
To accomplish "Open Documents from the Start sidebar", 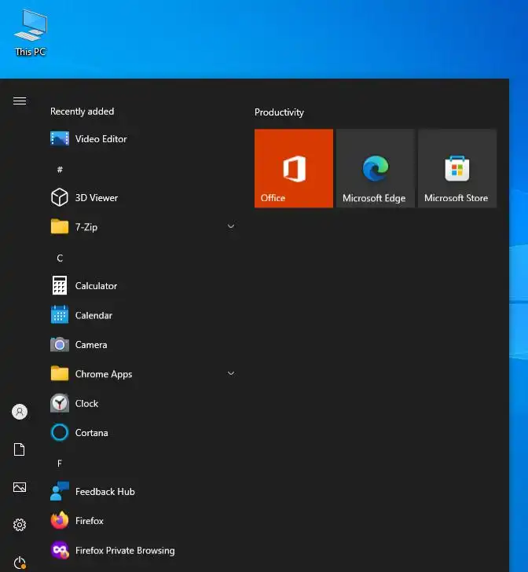I will 20,449.
